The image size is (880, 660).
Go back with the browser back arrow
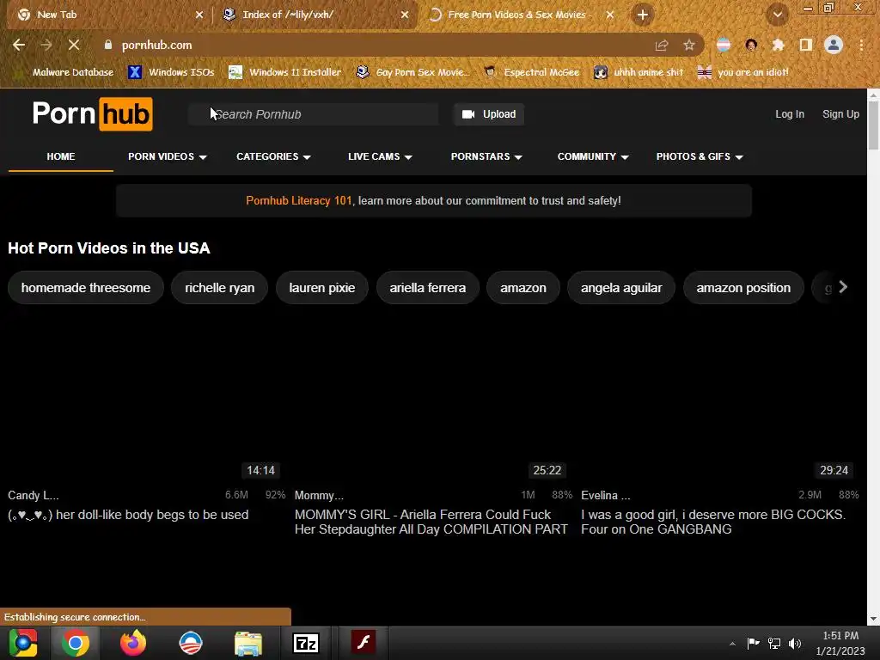(19, 45)
